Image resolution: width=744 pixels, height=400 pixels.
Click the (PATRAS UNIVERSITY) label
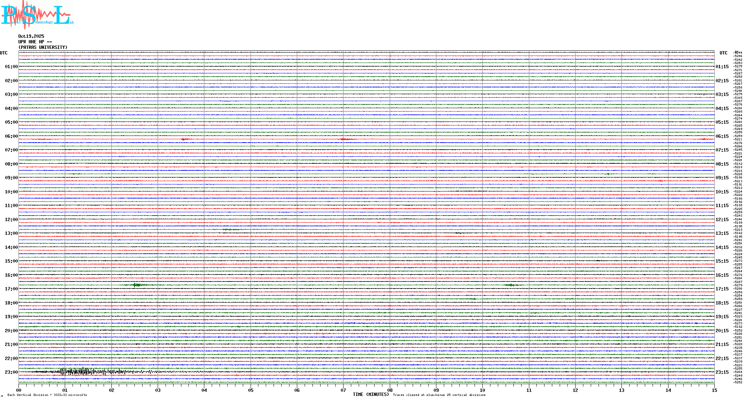[43, 47]
